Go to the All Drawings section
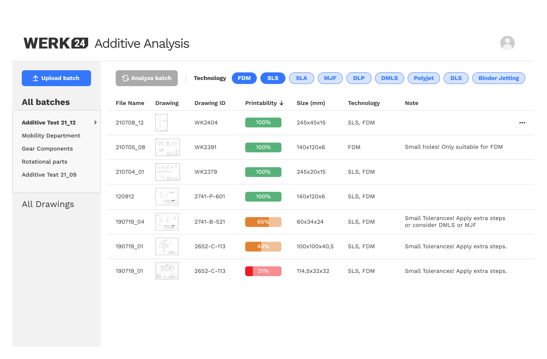Viewport: 547px width, 359px height. click(48, 204)
